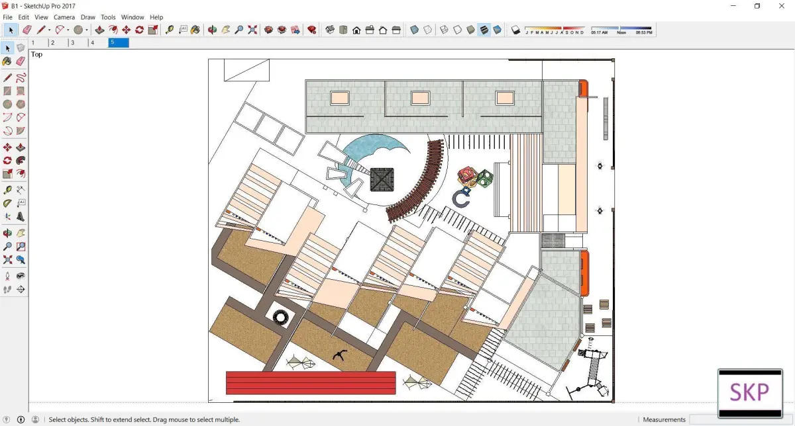Open the Tools menu
795x426 pixels.
pyautogui.click(x=108, y=17)
